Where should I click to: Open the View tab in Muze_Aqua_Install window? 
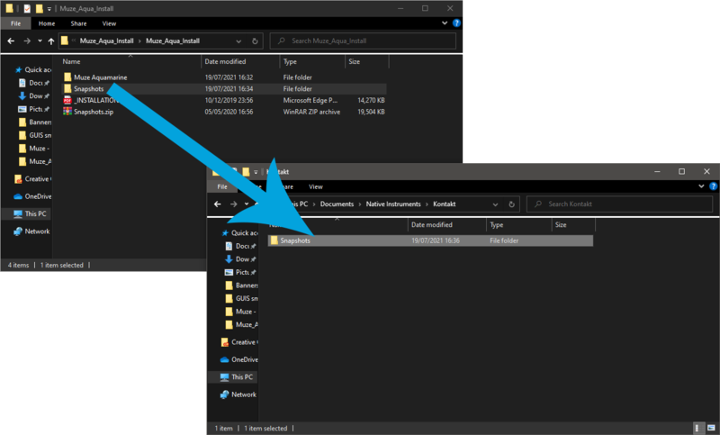tap(109, 23)
